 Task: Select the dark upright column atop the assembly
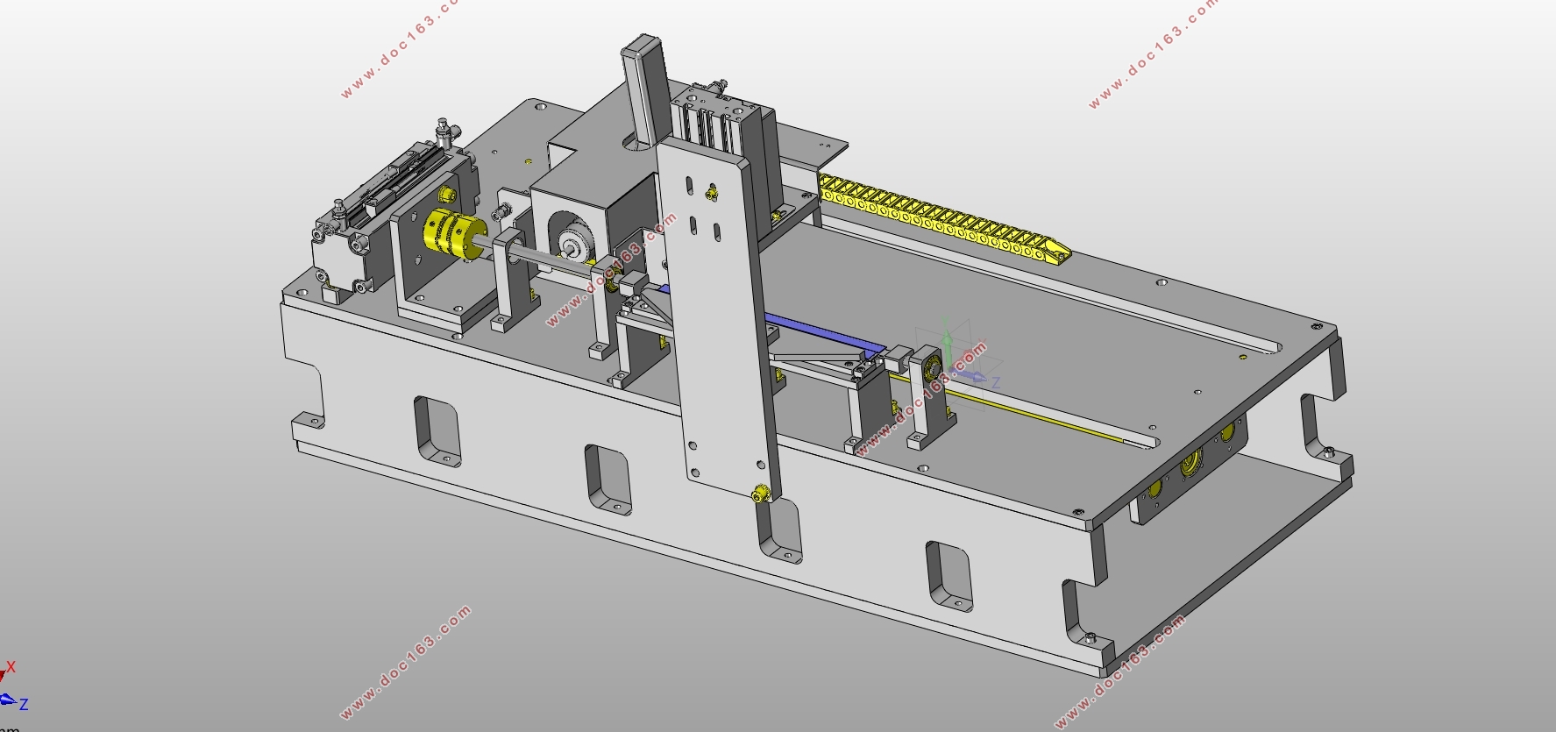click(x=644, y=89)
